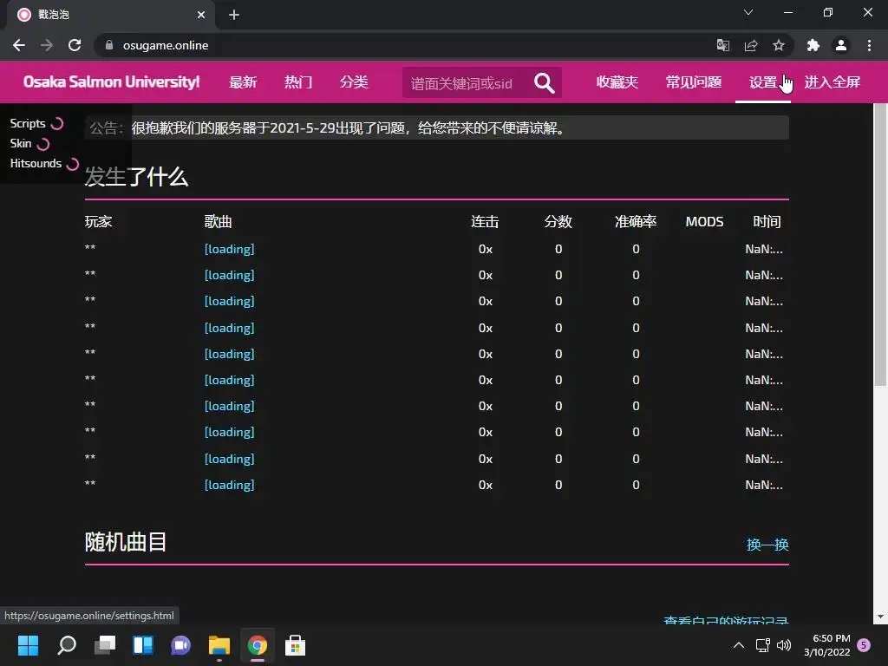Click the Skin loading status entry
Image resolution: width=888 pixels, height=666 pixels.
point(30,143)
